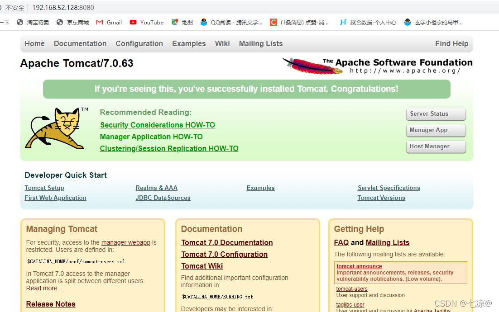Open the 京东商城 bookmark globe icon

click(59, 22)
